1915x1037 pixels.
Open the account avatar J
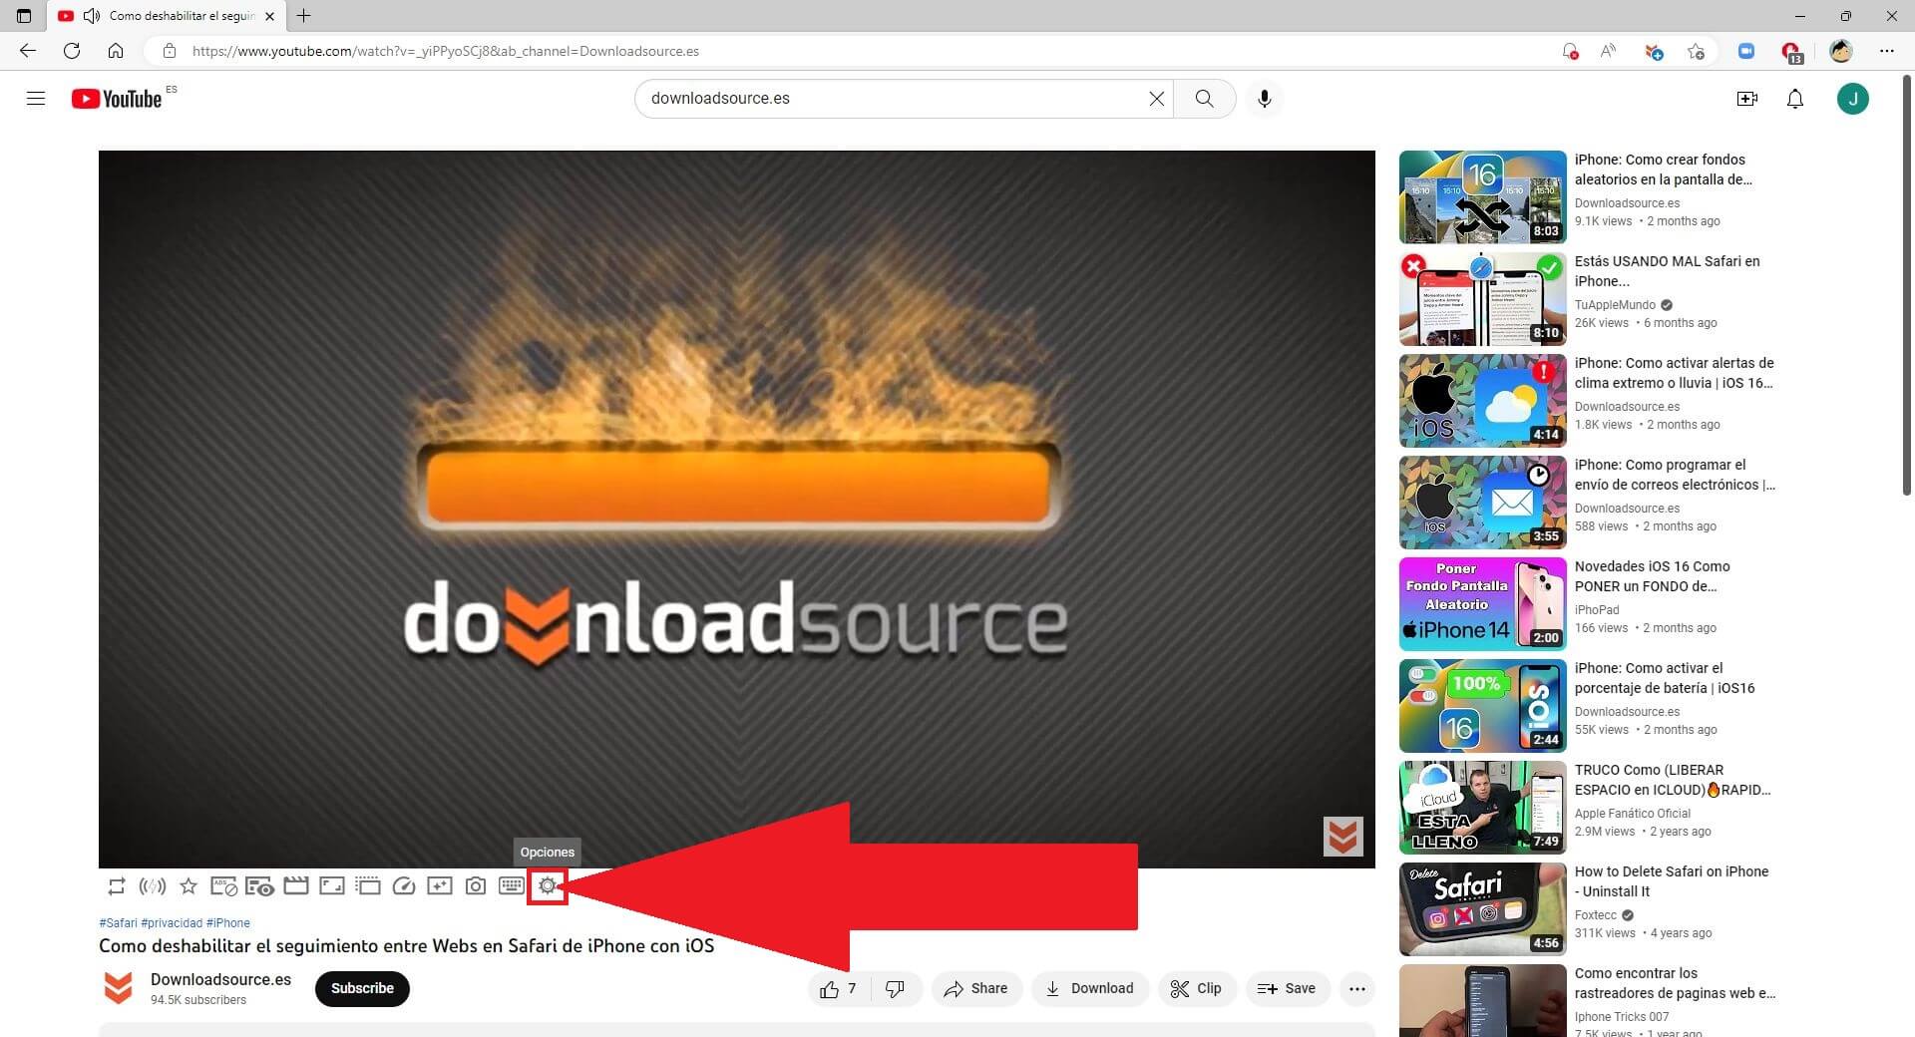1853,99
